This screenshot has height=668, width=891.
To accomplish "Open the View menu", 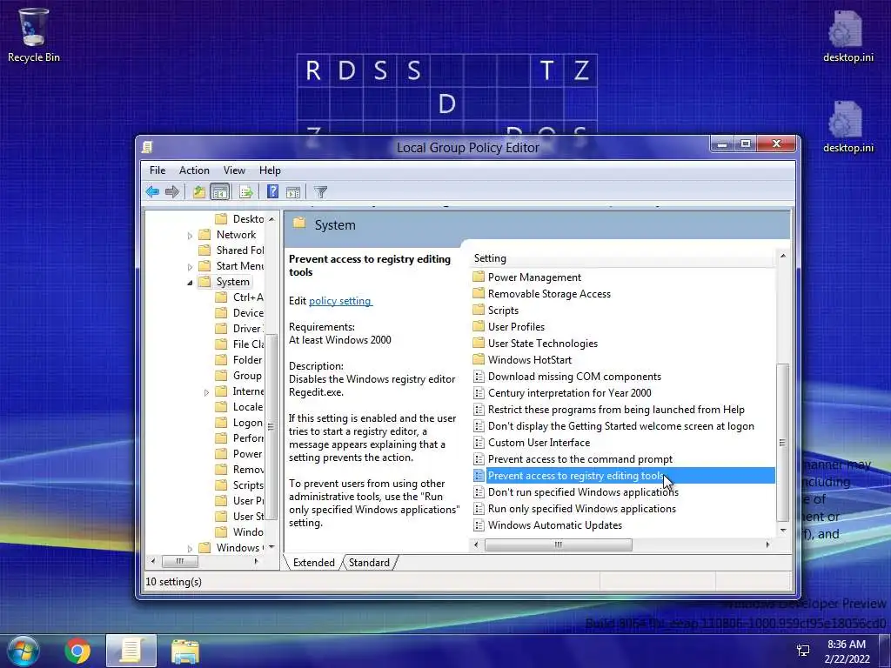I will 234,170.
